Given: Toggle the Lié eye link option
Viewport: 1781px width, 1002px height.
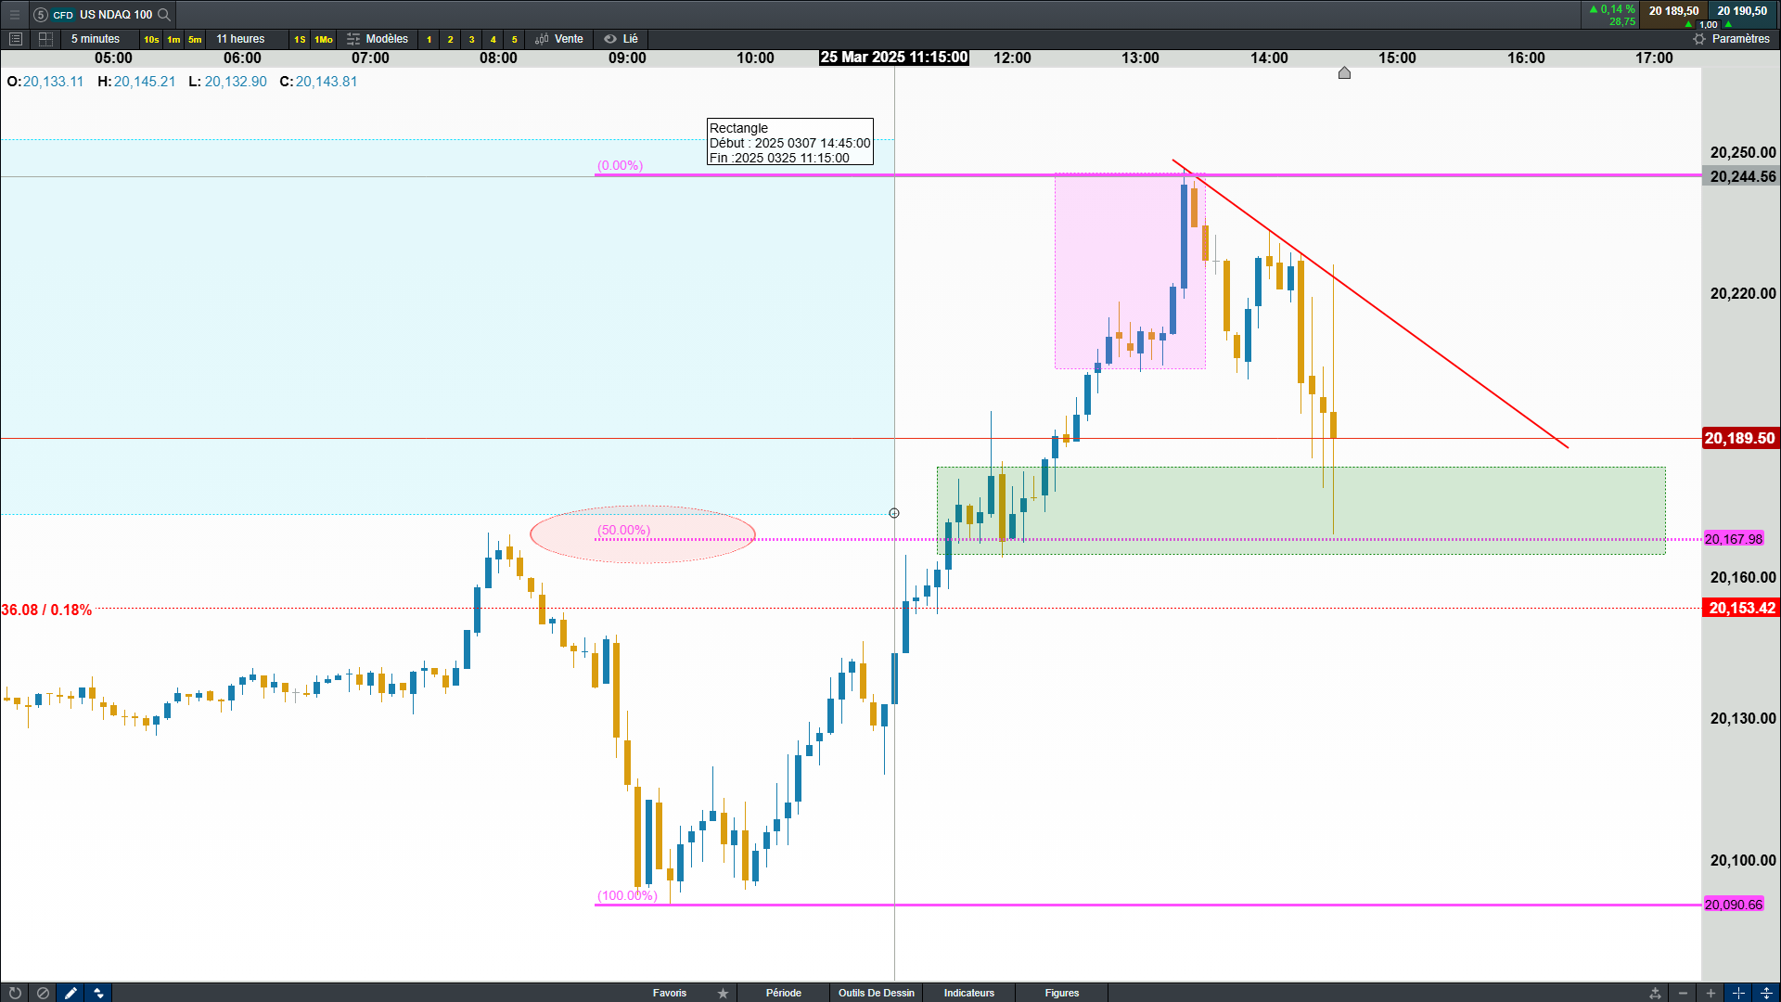Looking at the screenshot, I should [621, 39].
